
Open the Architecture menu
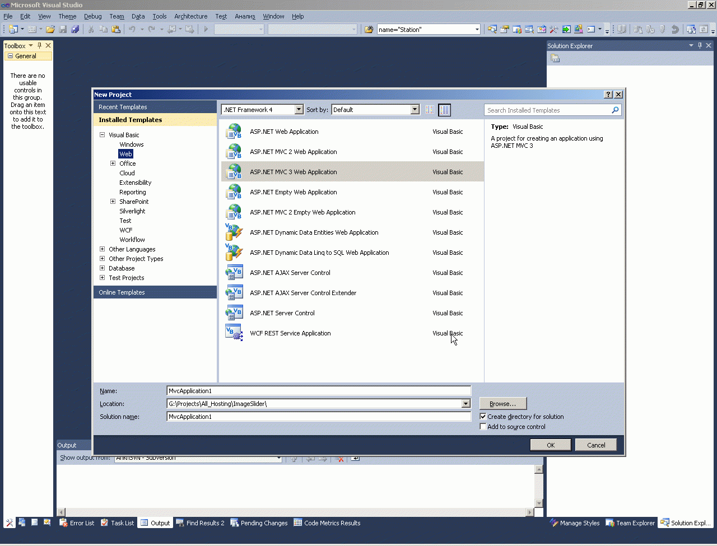pyautogui.click(x=191, y=16)
